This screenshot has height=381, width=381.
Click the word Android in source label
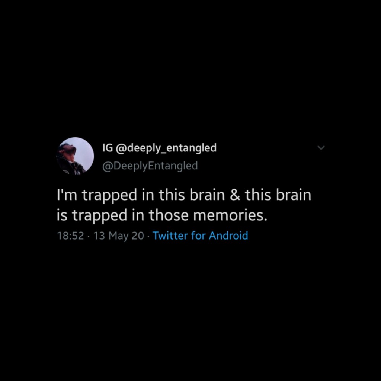pyautogui.click(x=228, y=236)
